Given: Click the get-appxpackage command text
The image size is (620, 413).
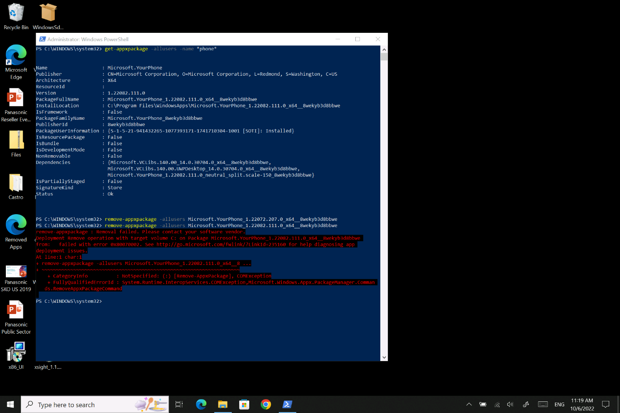Looking at the screenshot, I should pos(126,49).
